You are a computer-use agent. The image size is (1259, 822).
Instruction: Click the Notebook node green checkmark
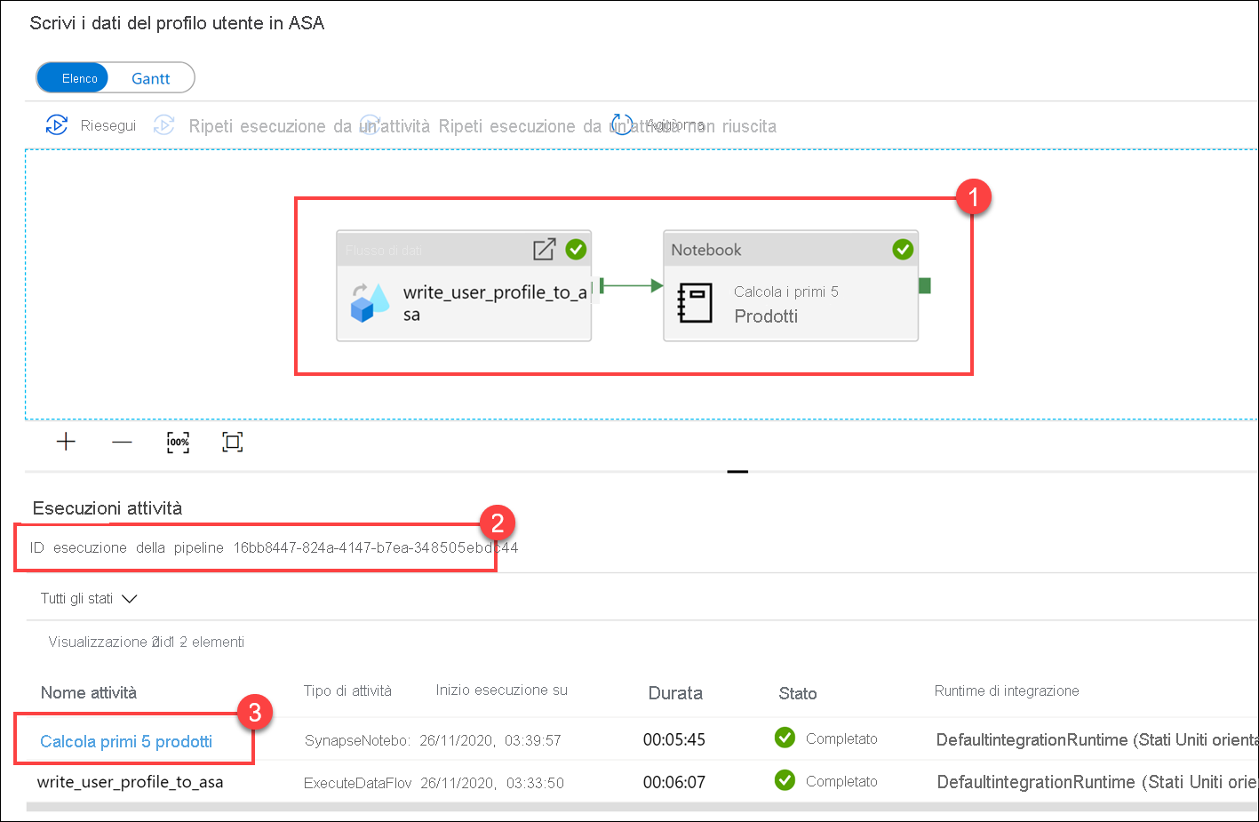[x=903, y=250]
